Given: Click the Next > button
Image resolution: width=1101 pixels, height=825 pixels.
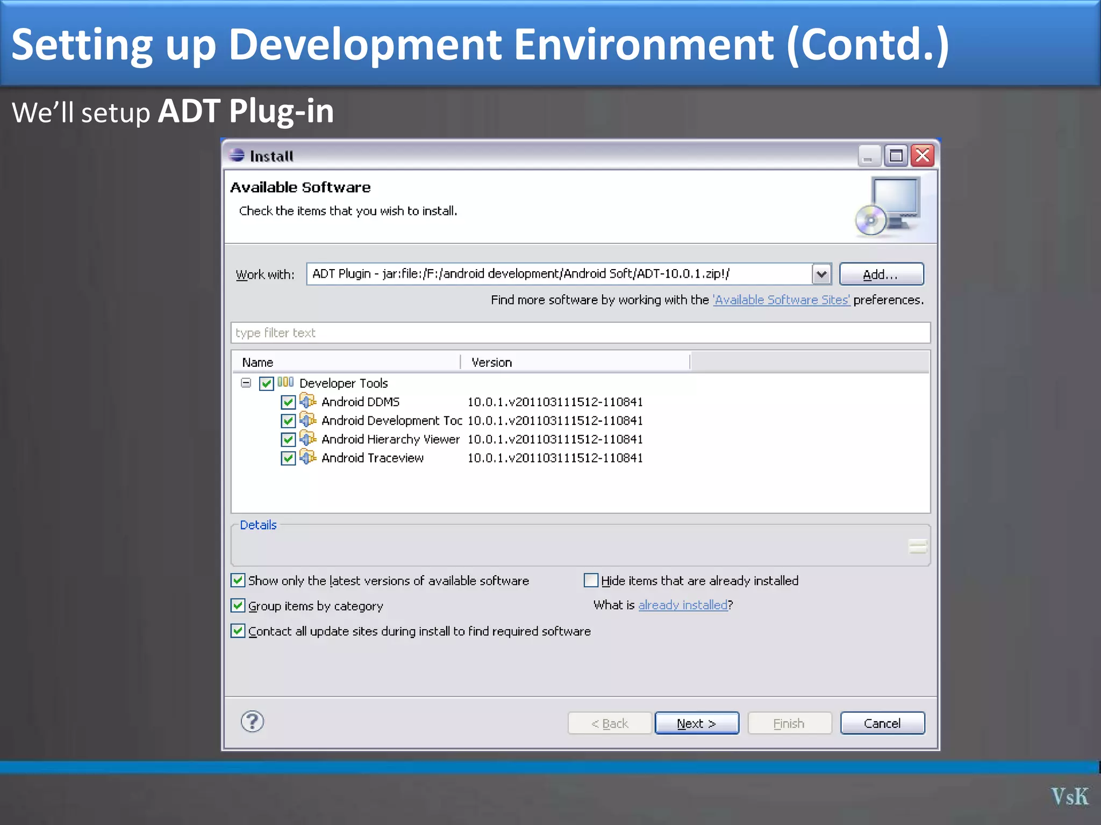Looking at the screenshot, I should tap(697, 723).
